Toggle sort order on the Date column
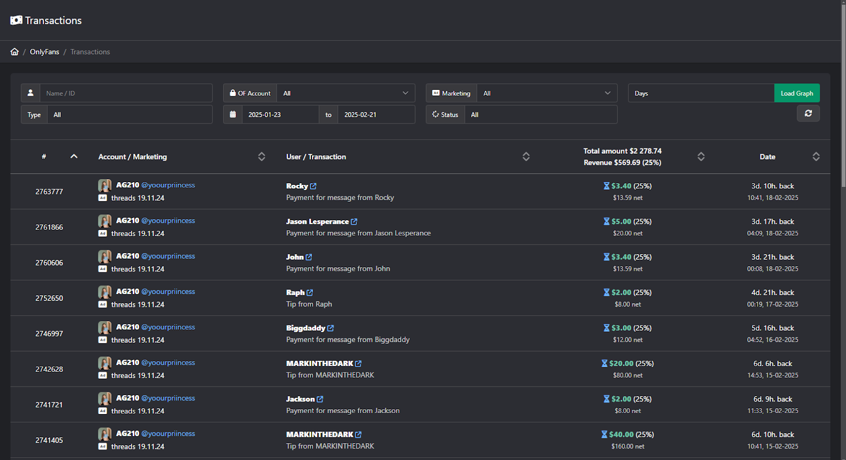Screen dimensions: 846x460 tap(816, 157)
